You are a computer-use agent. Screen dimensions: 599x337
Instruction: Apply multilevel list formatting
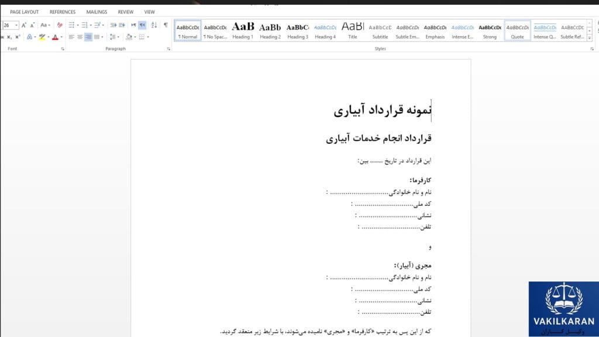click(98, 25)
